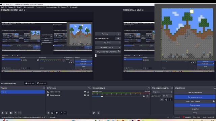Click the Фильтры button
This screenshot has width=216, height=121.
click(x=42, y=83)
